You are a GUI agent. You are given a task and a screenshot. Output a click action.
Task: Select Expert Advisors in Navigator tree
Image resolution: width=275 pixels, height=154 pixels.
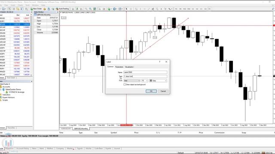click(x=9, y=98)
